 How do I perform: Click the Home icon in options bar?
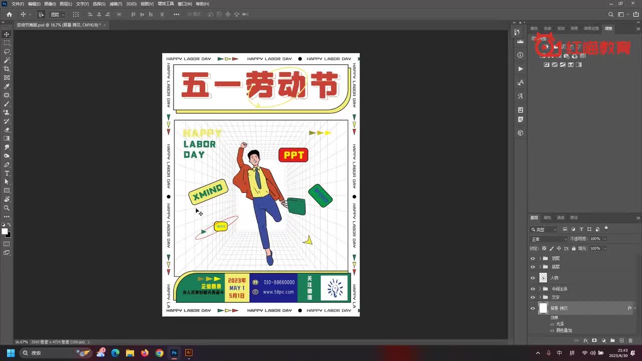(9, 15)
